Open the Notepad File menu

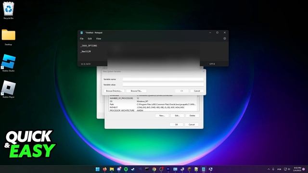82,39
